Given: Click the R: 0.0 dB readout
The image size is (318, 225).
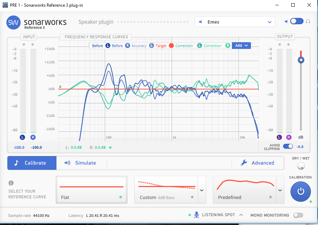Looking at the screenshot, I should pyautogui.click(x=98, y=147).
